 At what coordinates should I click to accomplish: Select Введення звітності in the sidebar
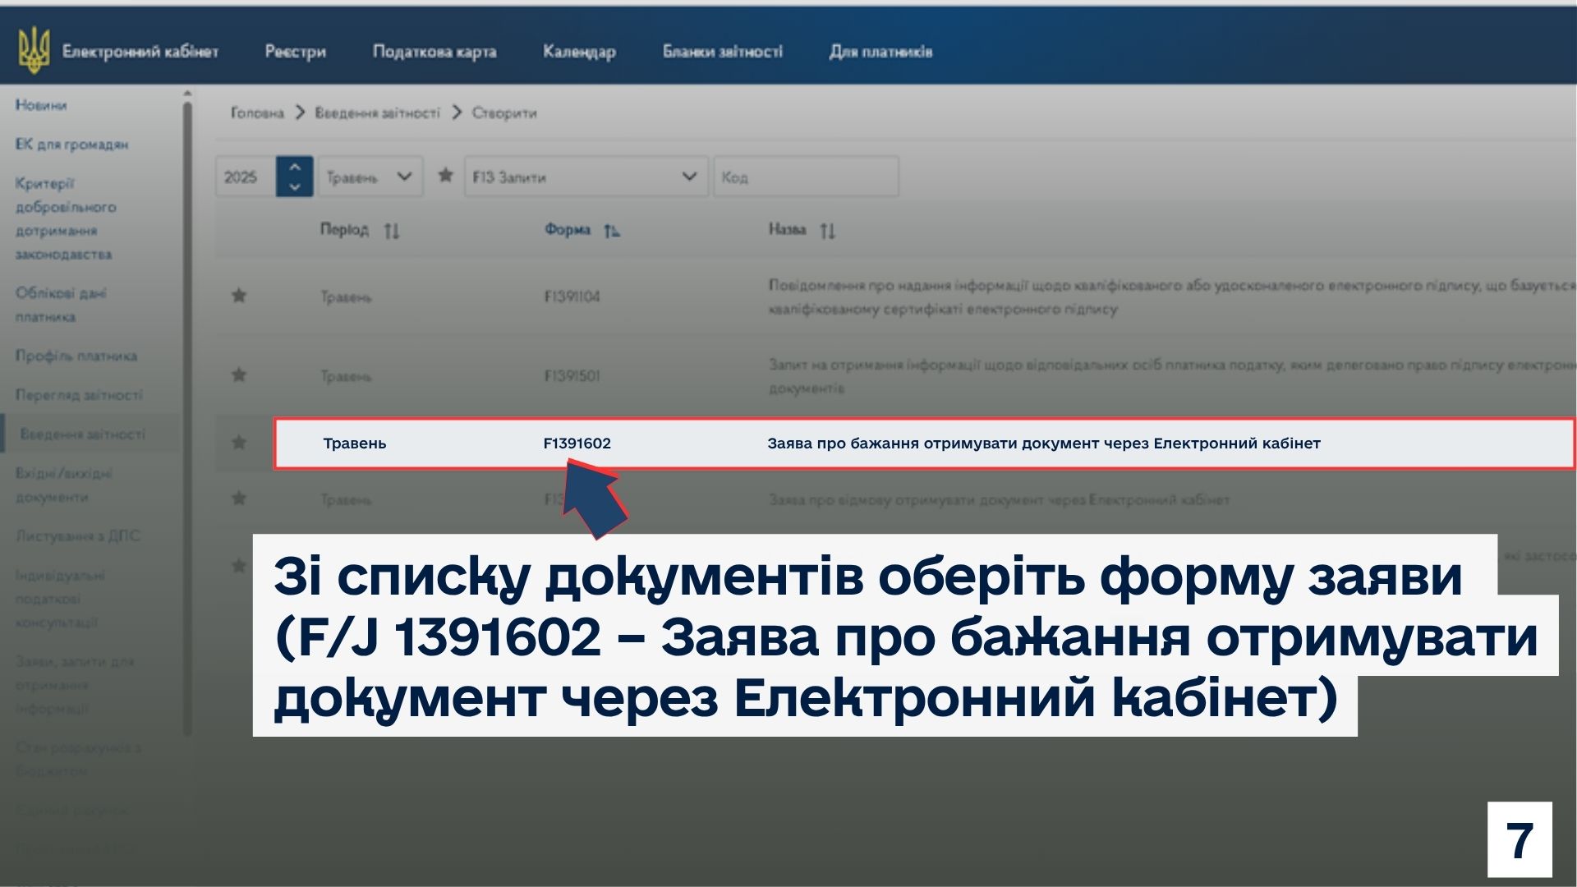point(83,434)
